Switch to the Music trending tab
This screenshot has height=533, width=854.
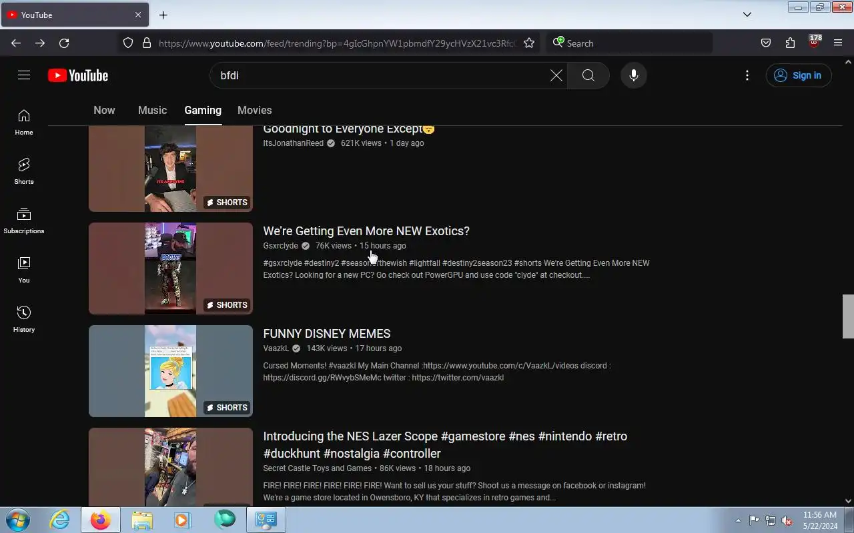point(152,111)
